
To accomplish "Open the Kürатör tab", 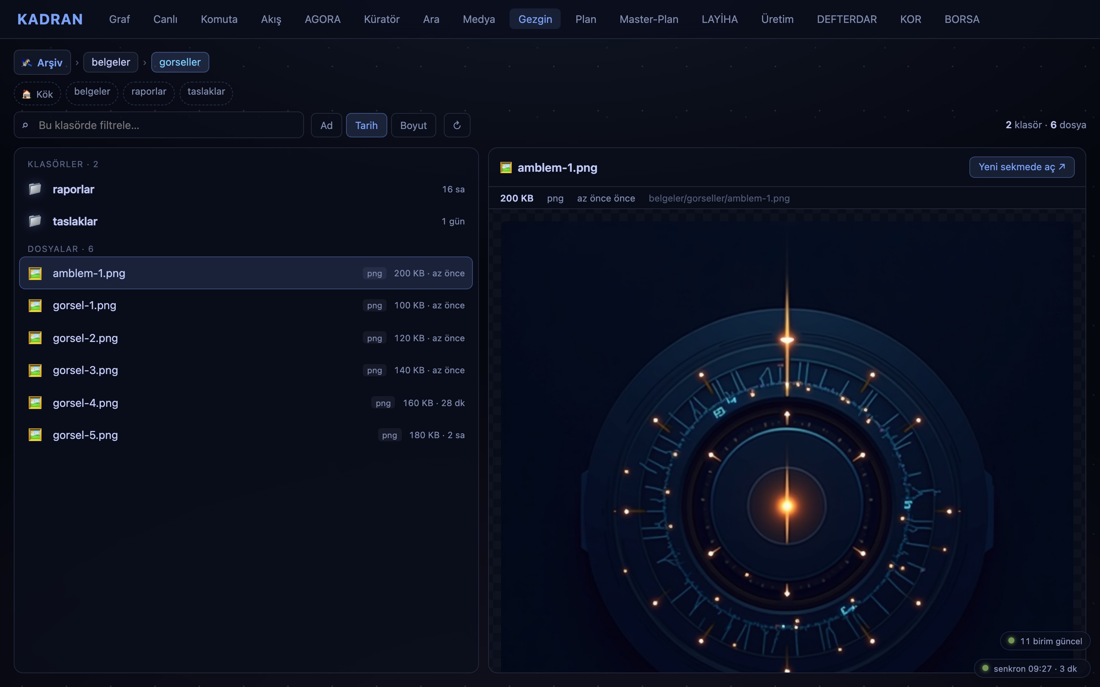I will click(381, 19).
